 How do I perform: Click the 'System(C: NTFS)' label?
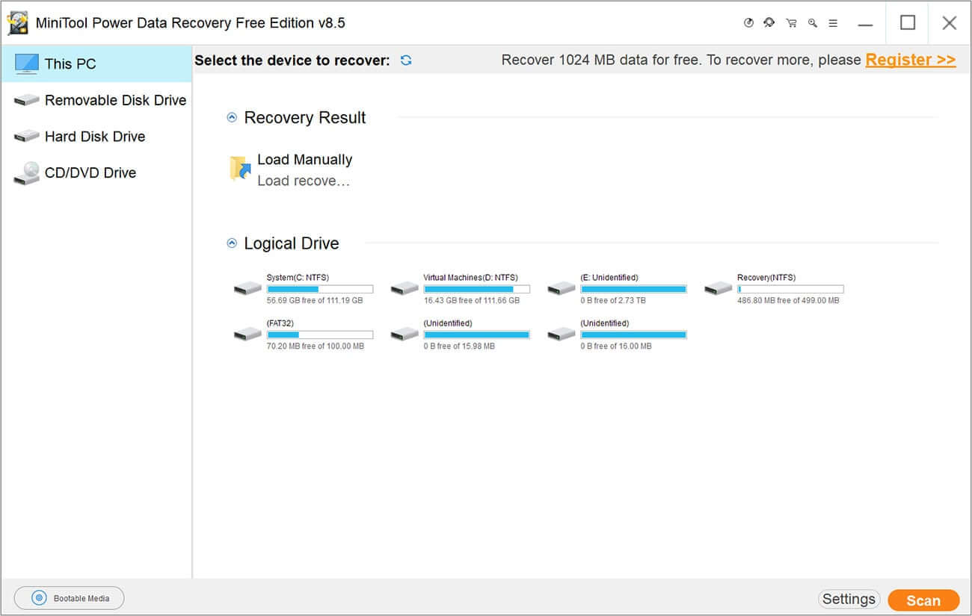pyautogui.click(x=298, y=278)
